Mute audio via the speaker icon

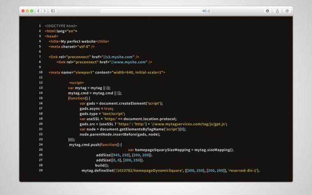coord(204,11)
